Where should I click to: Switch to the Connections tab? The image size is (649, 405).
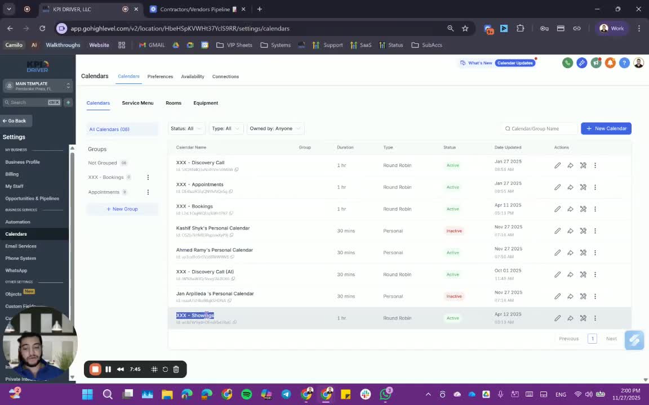[x=225, y=76]
